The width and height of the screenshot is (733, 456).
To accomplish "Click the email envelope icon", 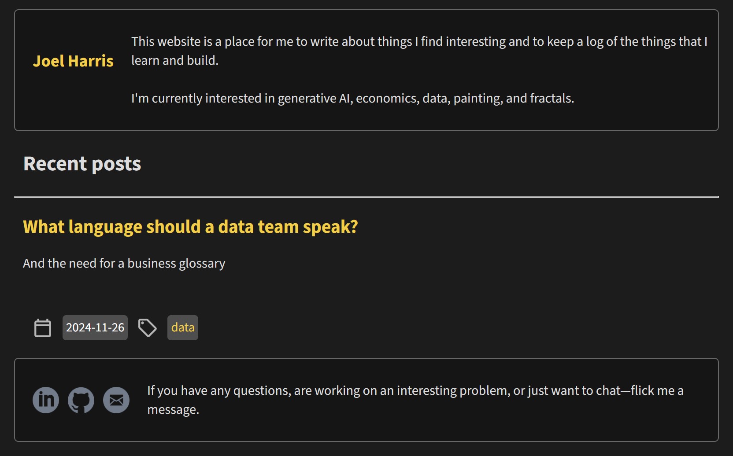I will point(116,400).
